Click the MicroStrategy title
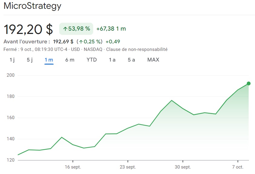255x174 pixels. click(x=32, y=6)
